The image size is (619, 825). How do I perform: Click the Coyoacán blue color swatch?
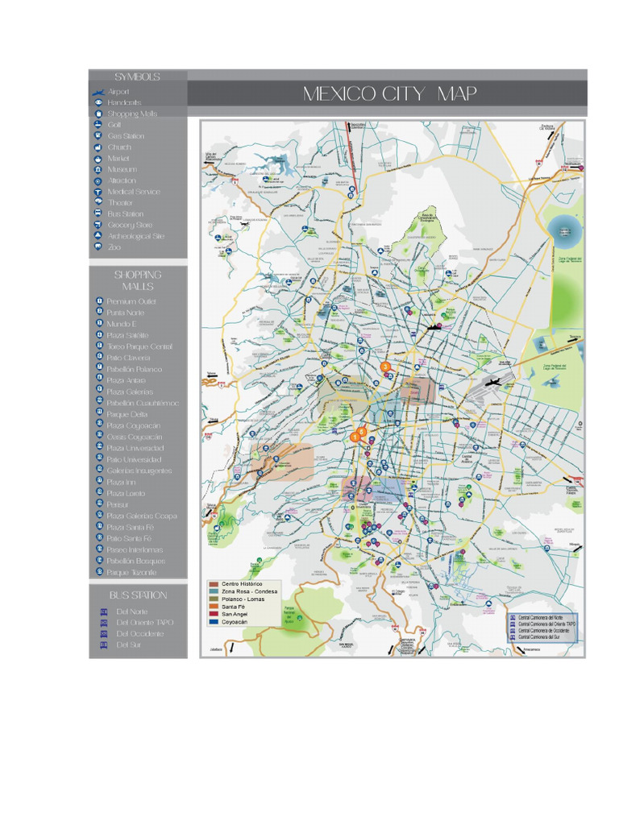tap(213, 622)
